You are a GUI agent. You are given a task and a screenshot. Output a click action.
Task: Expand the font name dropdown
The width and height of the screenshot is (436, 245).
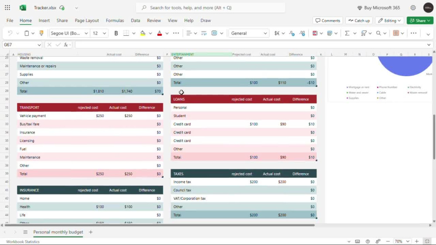pos(86,34)
